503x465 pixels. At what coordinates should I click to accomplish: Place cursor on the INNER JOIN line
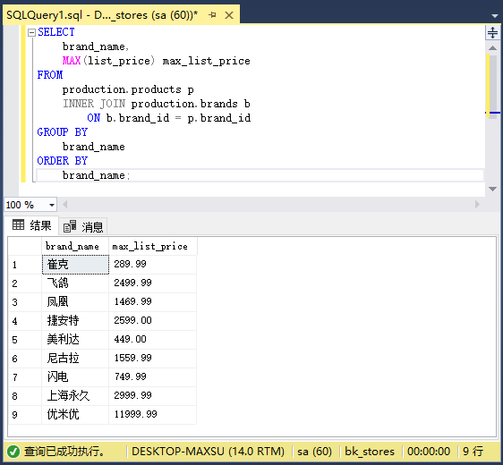coord(157,104)
